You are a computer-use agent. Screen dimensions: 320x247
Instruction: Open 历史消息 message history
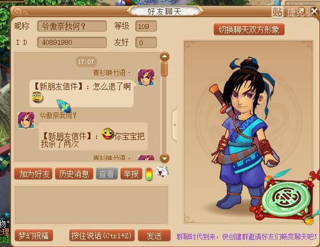[x=74, y=174]
